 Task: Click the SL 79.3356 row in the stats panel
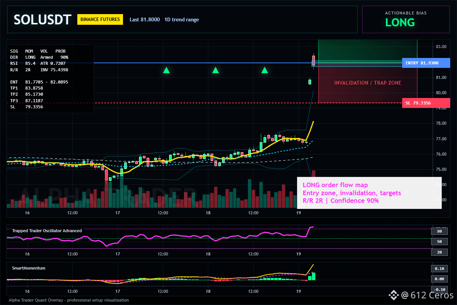coord(27,107)
